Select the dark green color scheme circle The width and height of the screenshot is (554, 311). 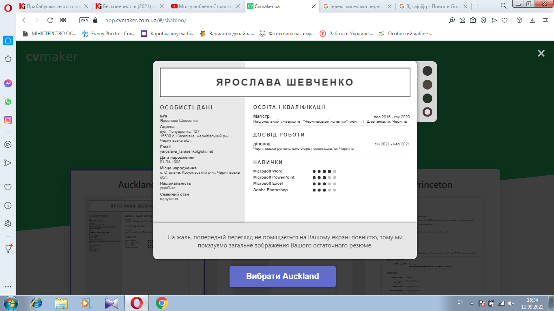(x=427, y=98)
